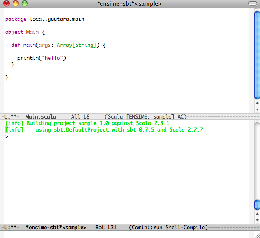
Task: Click the 'Array[String]' type
Action: tap(76, 45)
